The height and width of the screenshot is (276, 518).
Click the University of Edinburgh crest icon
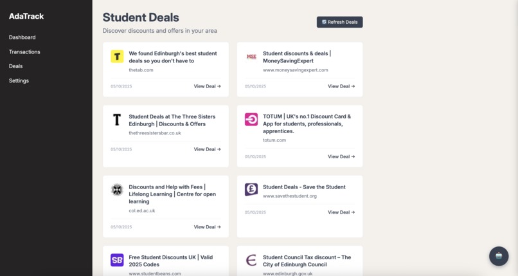point(117,190)
